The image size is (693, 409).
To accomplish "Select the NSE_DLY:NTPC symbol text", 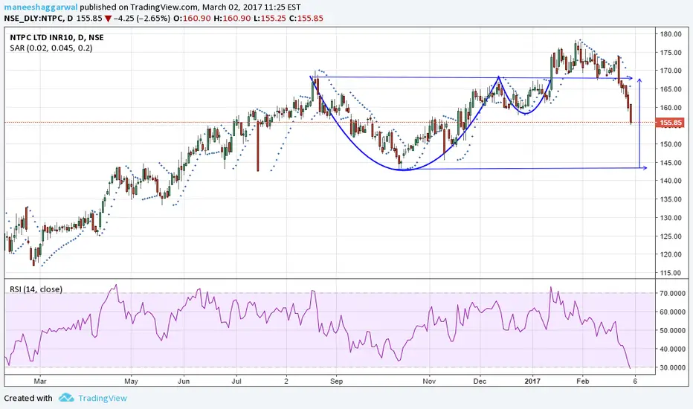I will point(32,18).
